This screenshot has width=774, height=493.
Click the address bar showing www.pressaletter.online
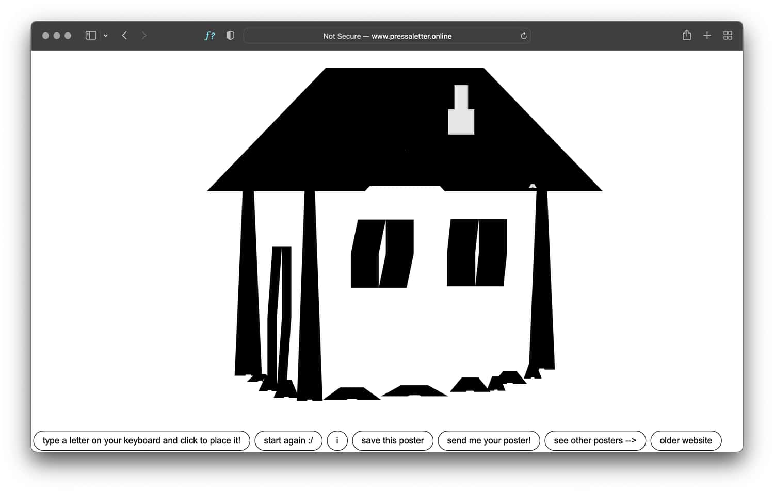click(387, 36)
